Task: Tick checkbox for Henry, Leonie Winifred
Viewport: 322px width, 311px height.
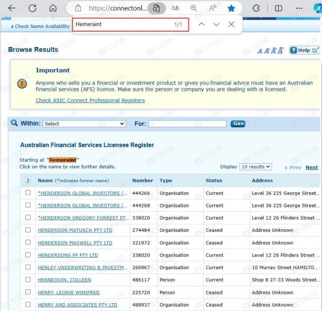Action: click(28, 292)
